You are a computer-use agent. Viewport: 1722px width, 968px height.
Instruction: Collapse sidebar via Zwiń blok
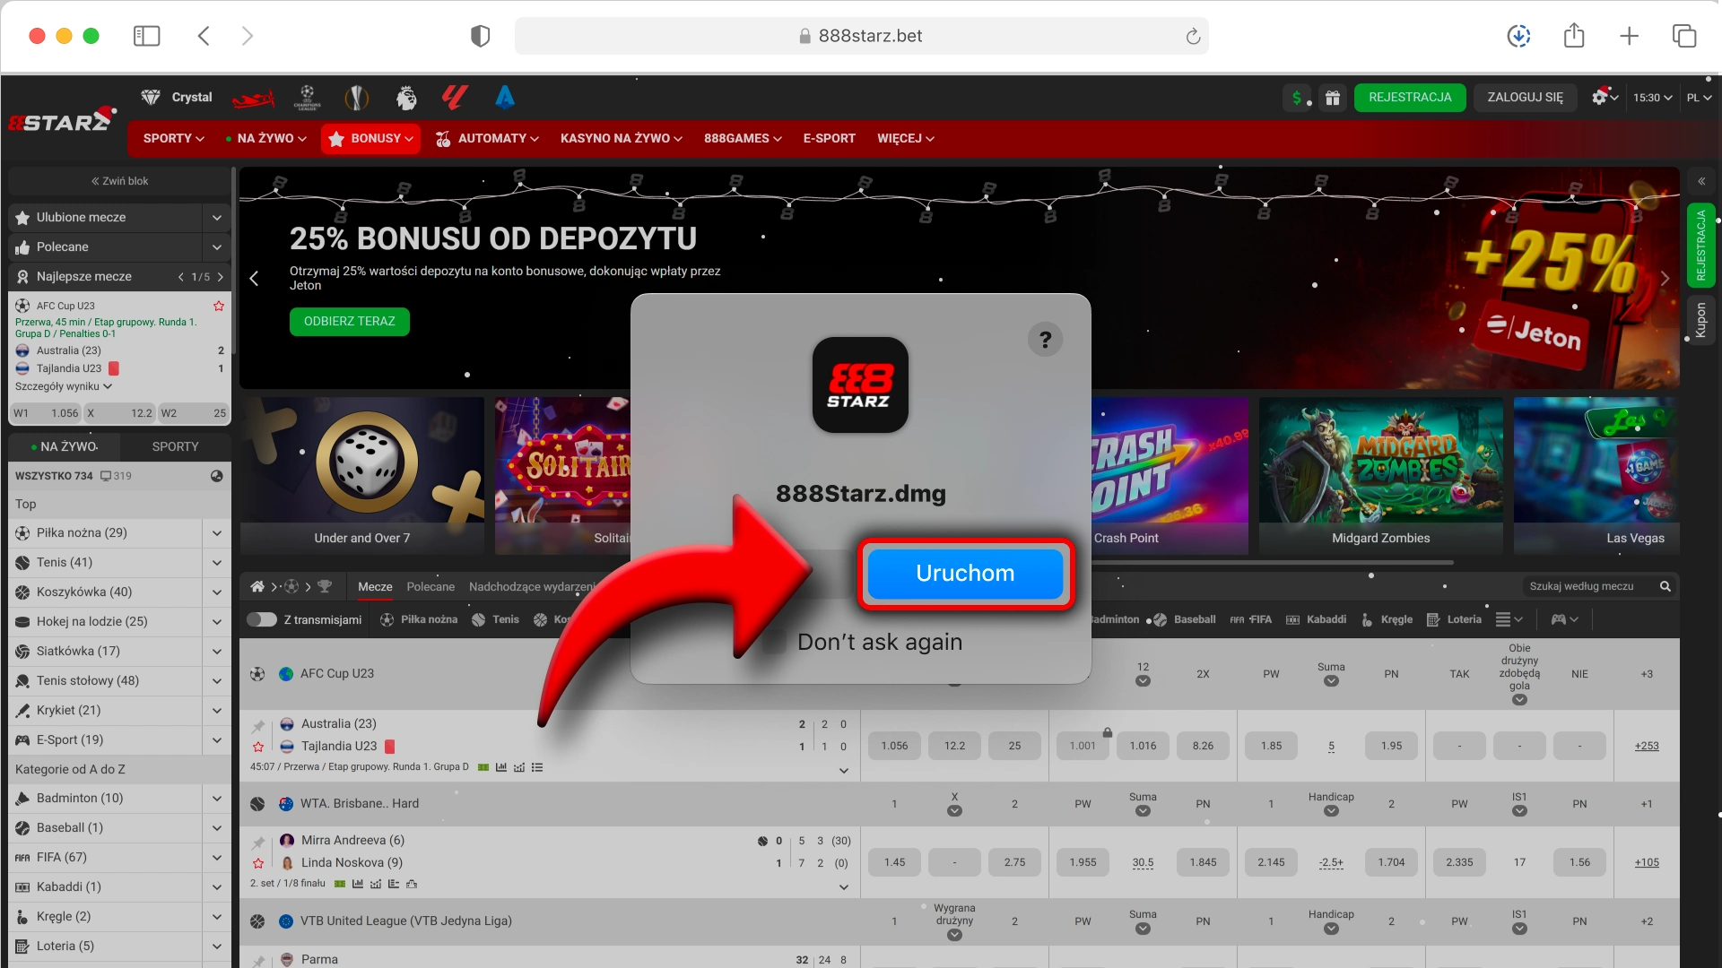tap(119, 181)
